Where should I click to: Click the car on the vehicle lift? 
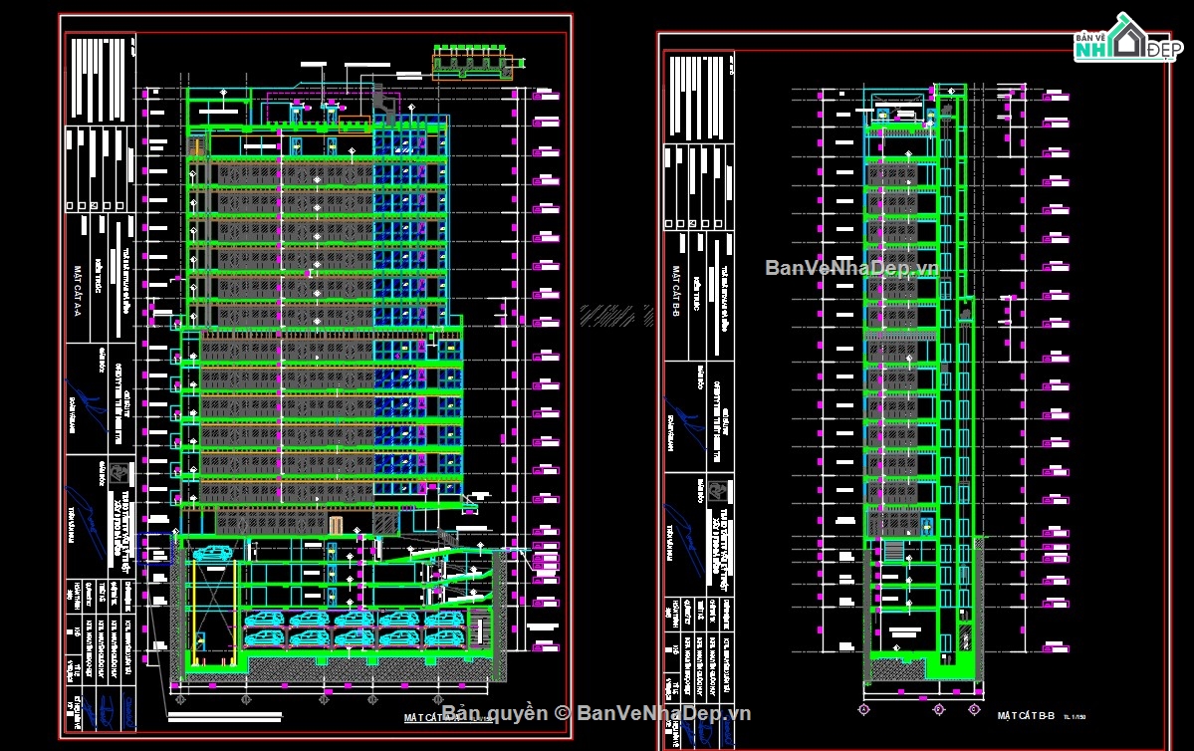pos(210,555)
